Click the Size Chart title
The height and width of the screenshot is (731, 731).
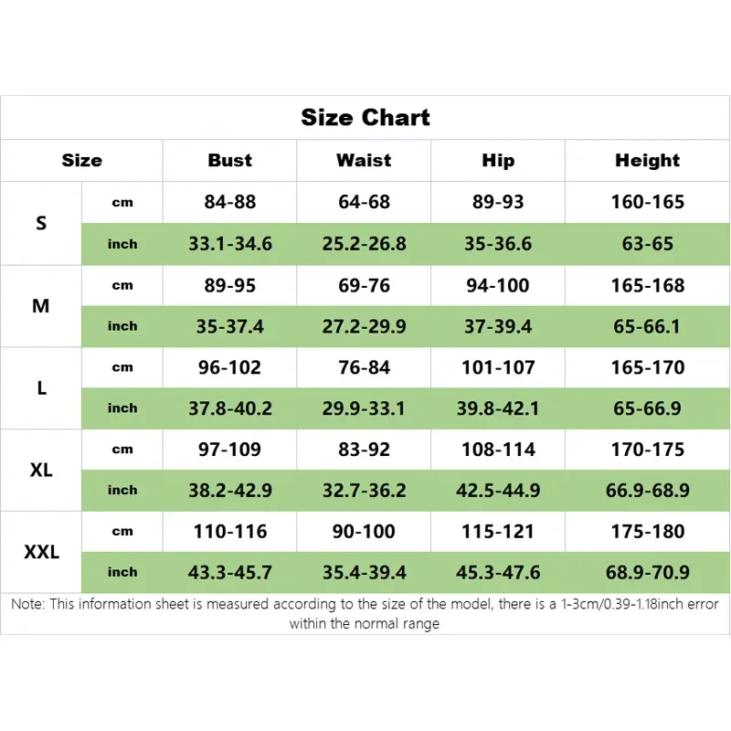click(365, 118)
